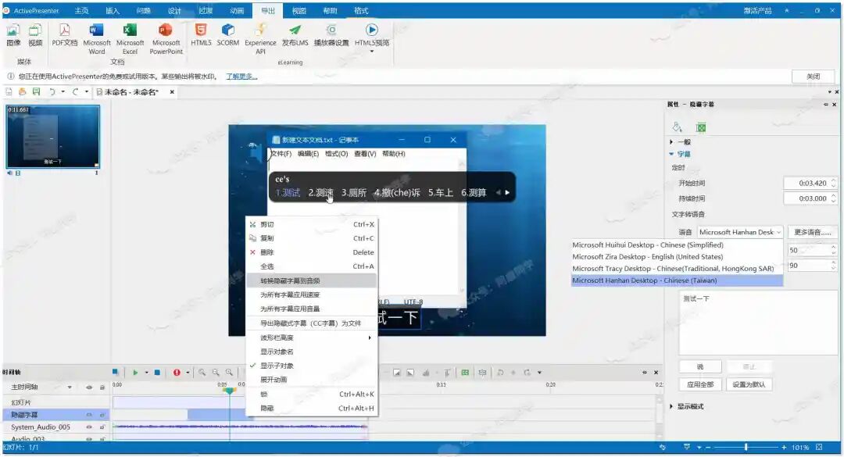Viewport: 844px width, 457px height.
Task: Open the voice (语音) dropdown
Action: (740, 233)
